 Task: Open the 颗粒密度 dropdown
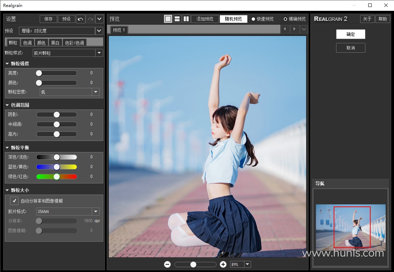click(x=96, y=92)
